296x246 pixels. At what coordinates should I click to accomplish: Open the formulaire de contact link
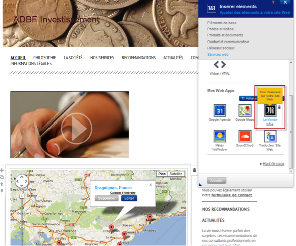tap(231, 195)
